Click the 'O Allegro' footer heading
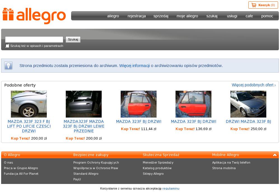 [12, 155]
